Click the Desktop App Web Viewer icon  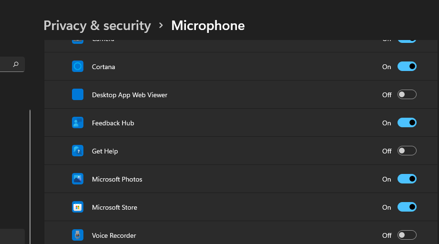click(x=78, y=95)
